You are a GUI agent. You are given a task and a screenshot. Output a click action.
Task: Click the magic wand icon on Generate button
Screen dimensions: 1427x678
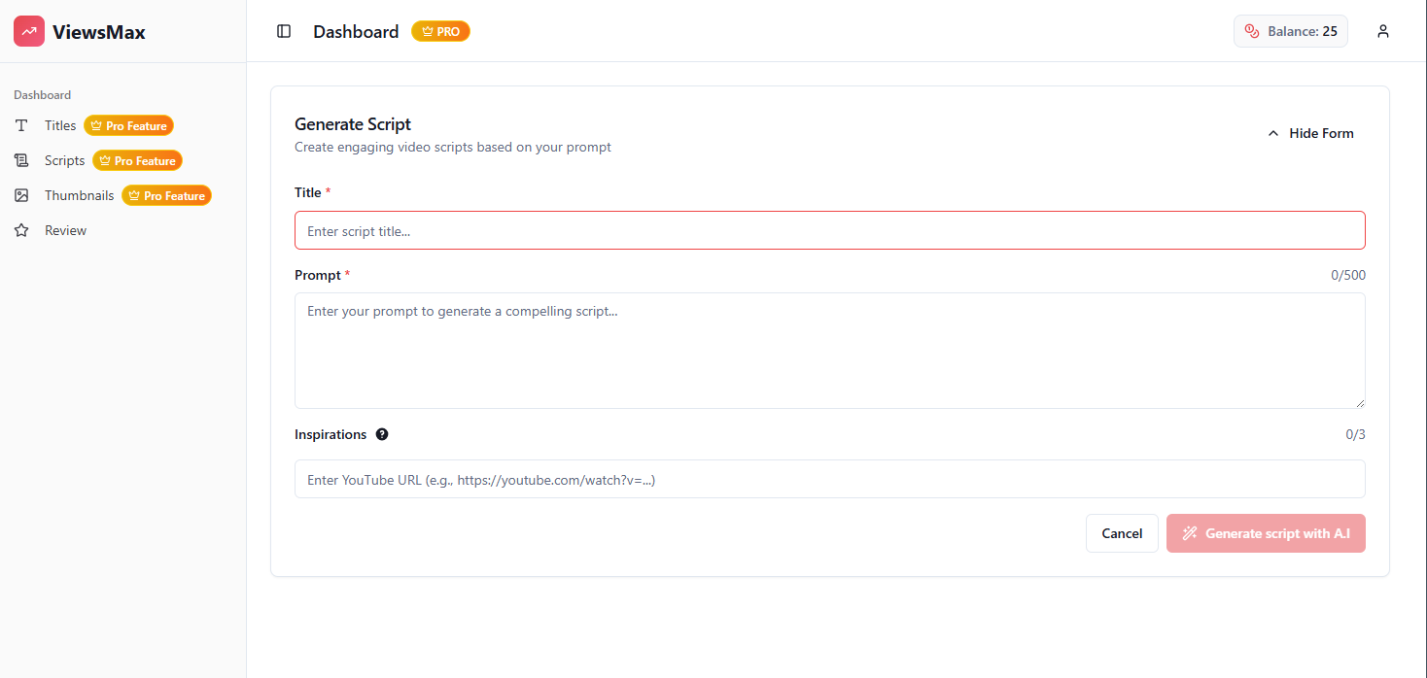pyautogui.click(x=1190, y=533)
